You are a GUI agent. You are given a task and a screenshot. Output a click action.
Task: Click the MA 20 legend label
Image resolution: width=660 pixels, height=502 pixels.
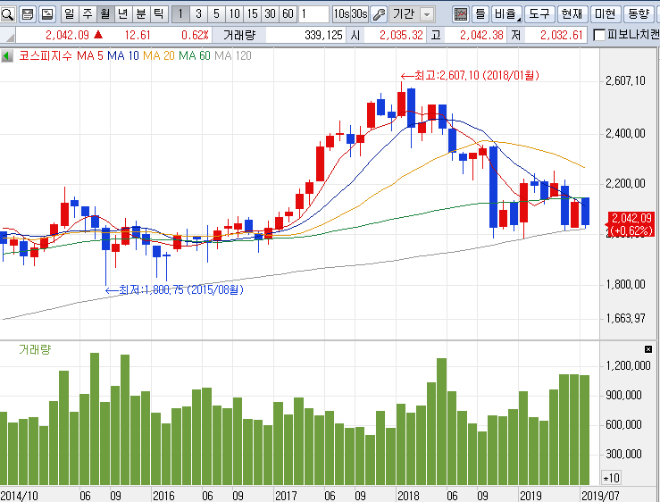pos(159,55)
